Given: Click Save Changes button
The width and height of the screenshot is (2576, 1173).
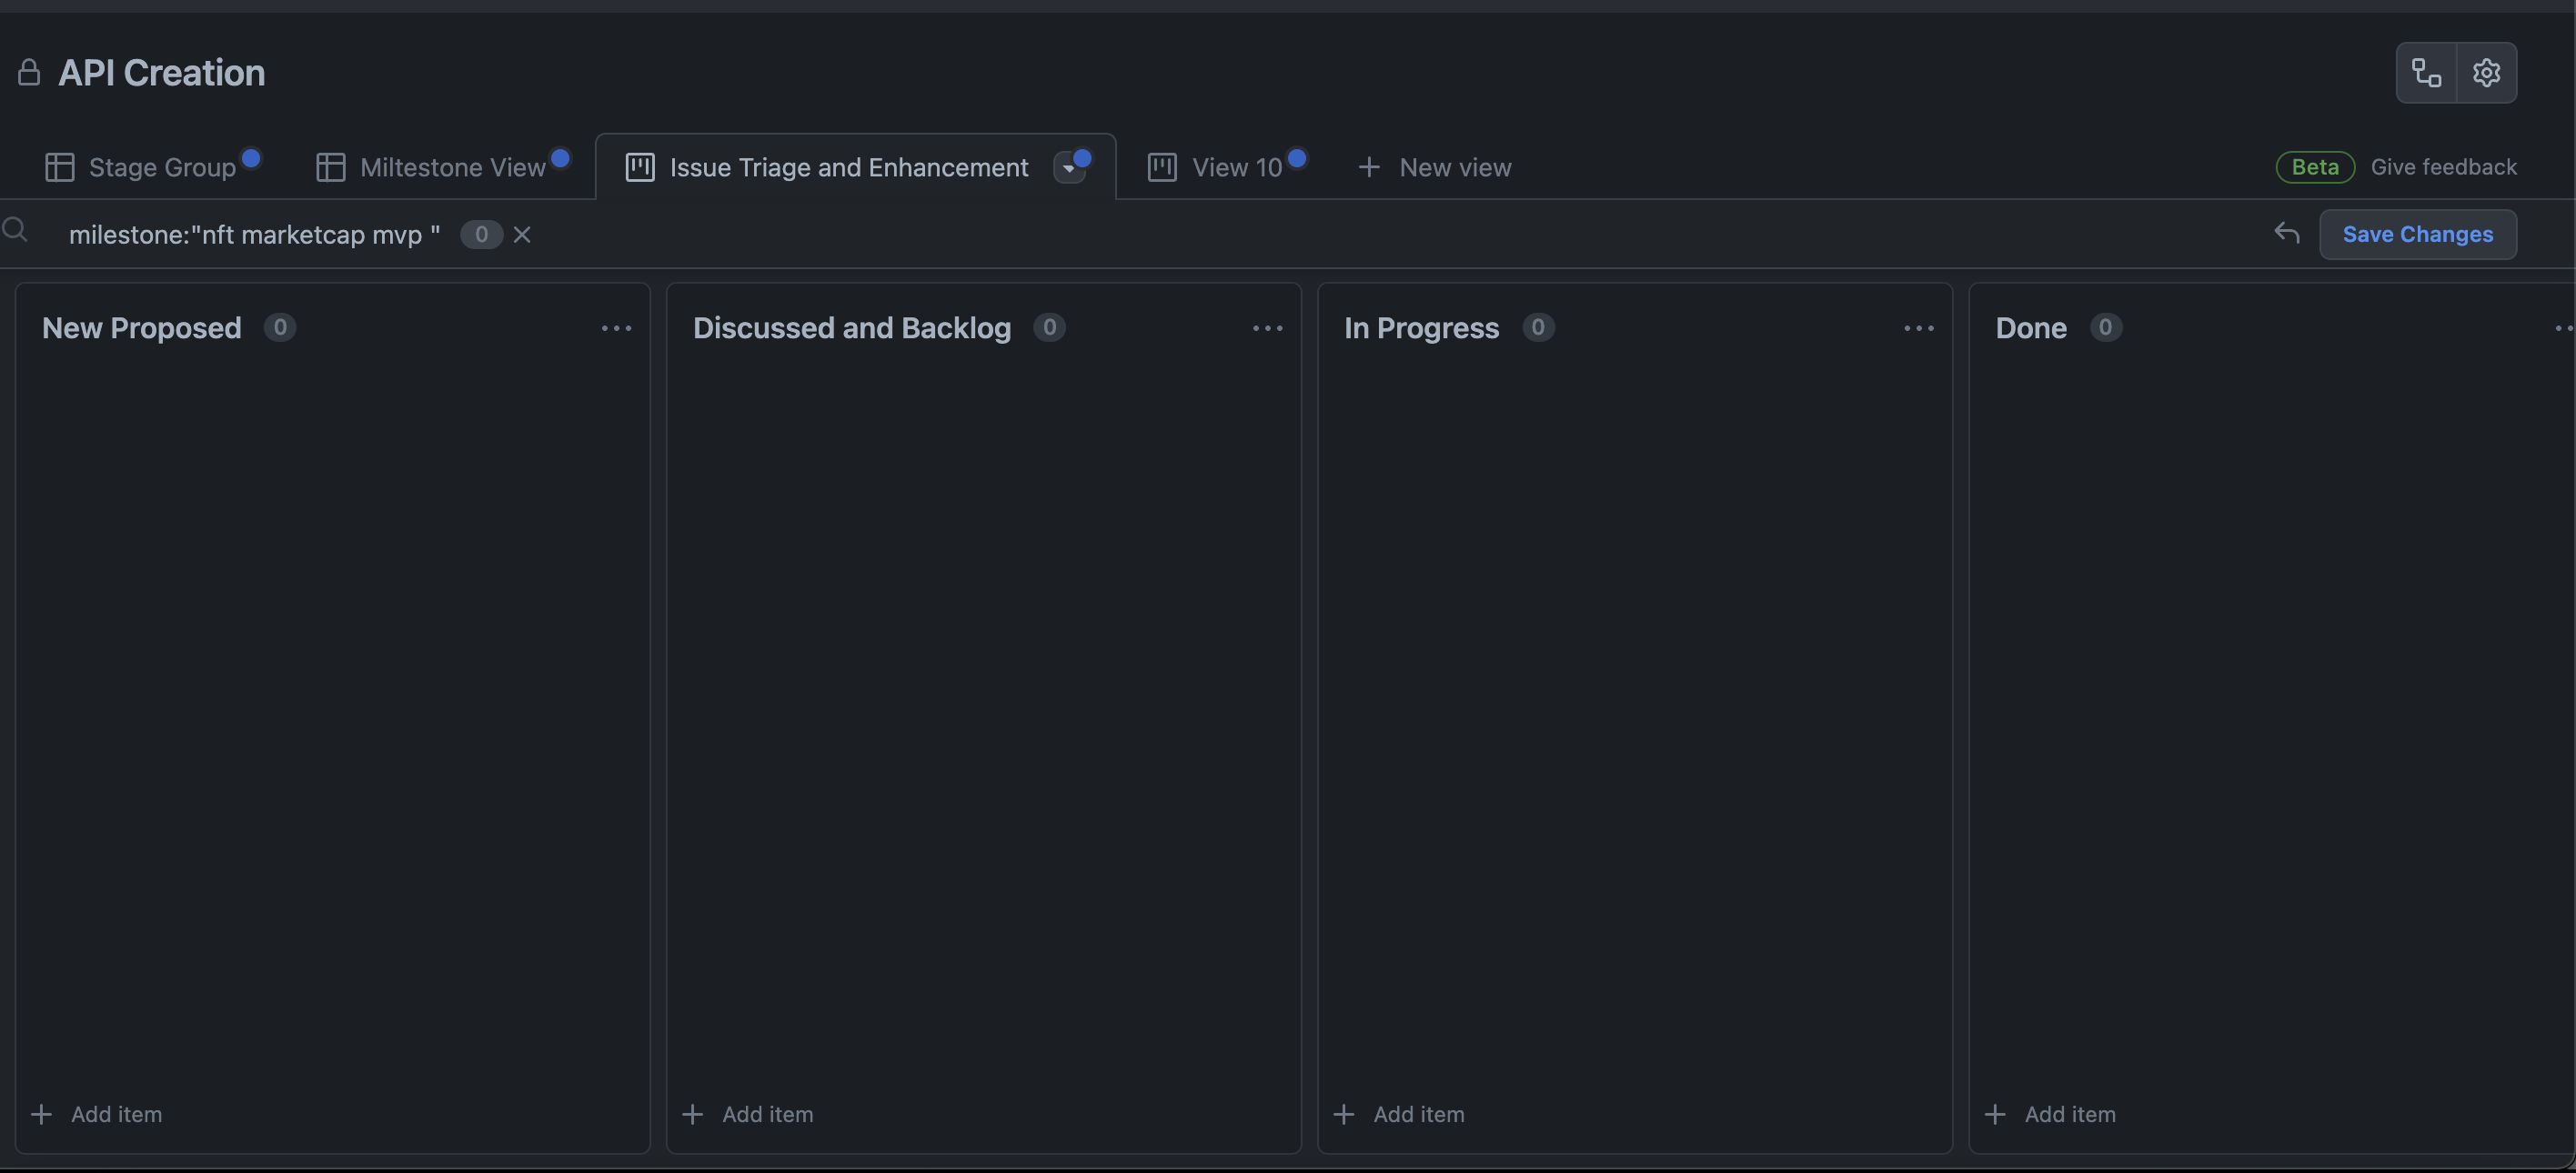Looking at the screenshot, I should pos(2417,235).
